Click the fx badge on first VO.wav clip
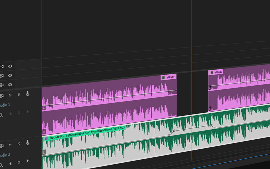The width and height of the screenshot is (270, 169). [163, 78]
